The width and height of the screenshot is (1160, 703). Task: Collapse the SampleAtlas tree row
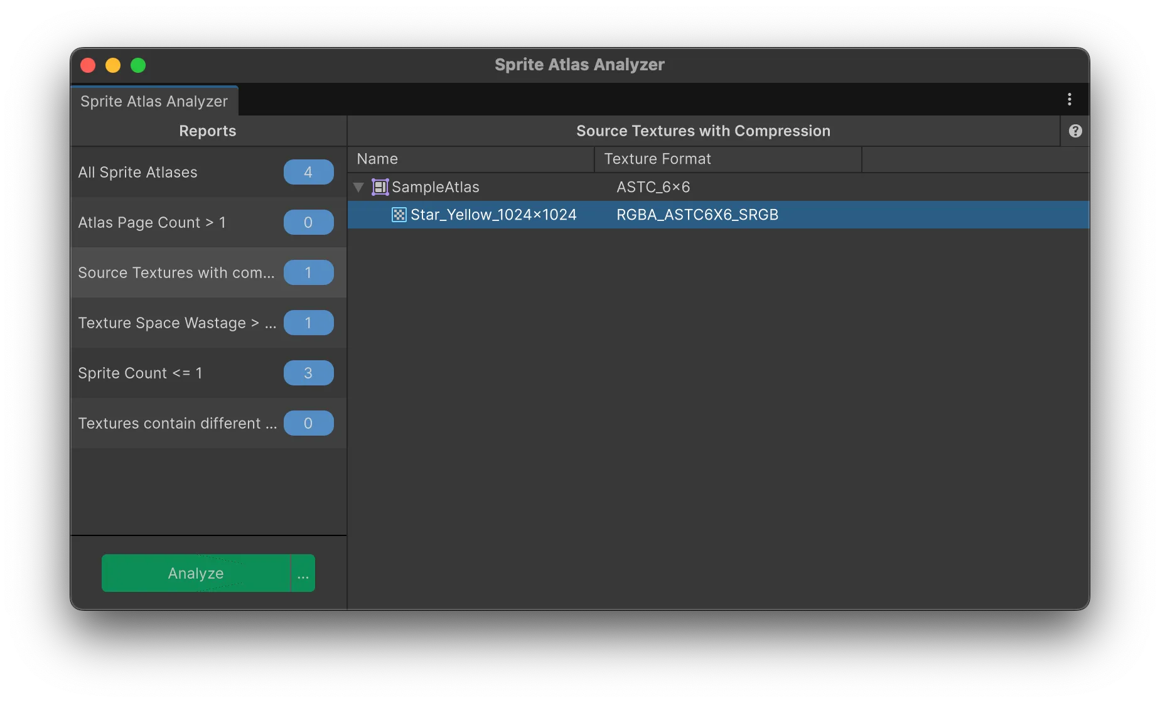(x=358, y=187)
